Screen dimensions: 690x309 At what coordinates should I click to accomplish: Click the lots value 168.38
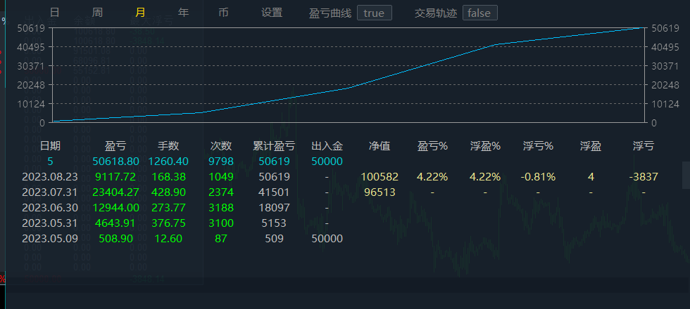168,177
